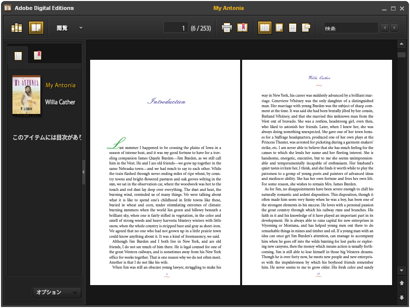Screen dimensions: 410x308
Task: Open the bookmarks panel tab
Action: (x=38, y=55)
